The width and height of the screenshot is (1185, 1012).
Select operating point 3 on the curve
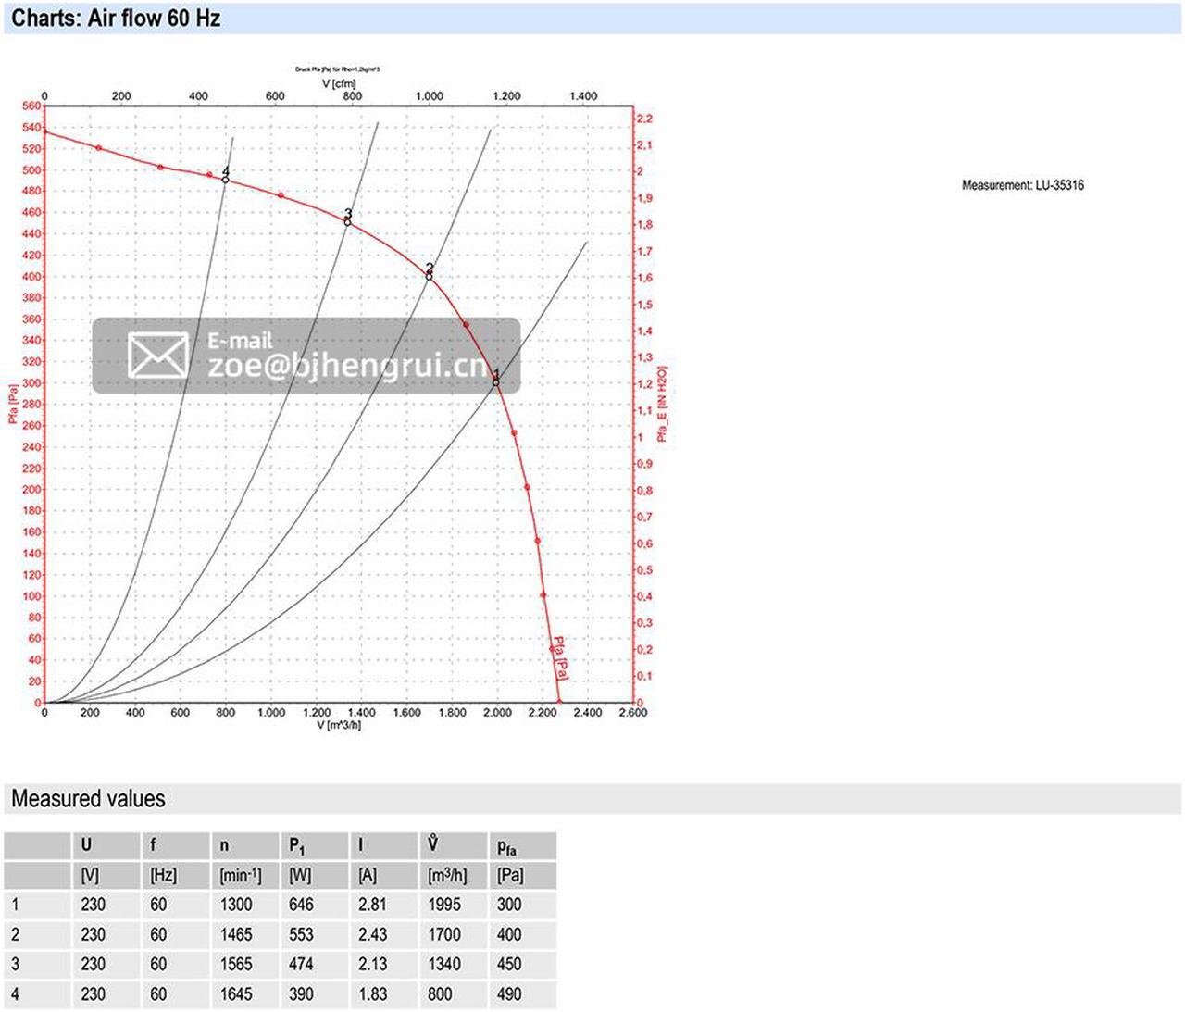pos(347,222)
